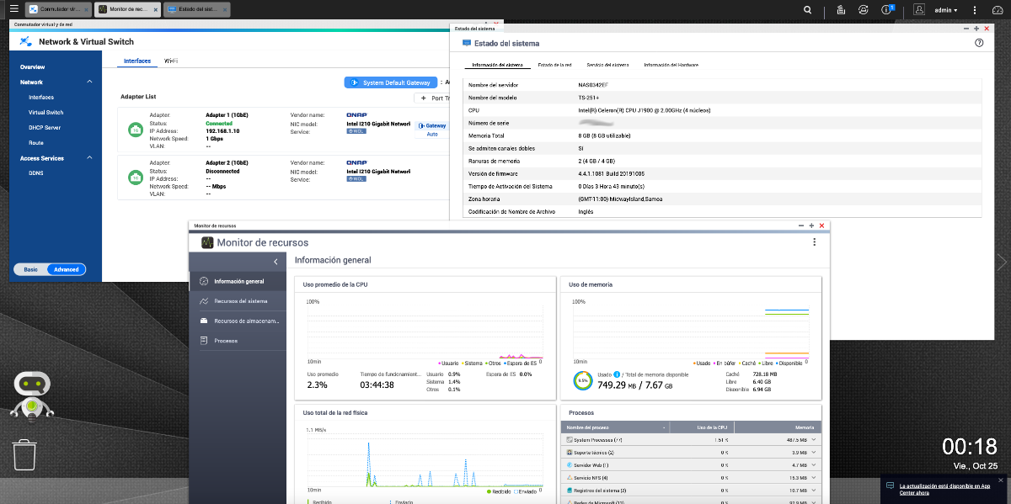Select Advanced mode in Network switch

(66, 269)
